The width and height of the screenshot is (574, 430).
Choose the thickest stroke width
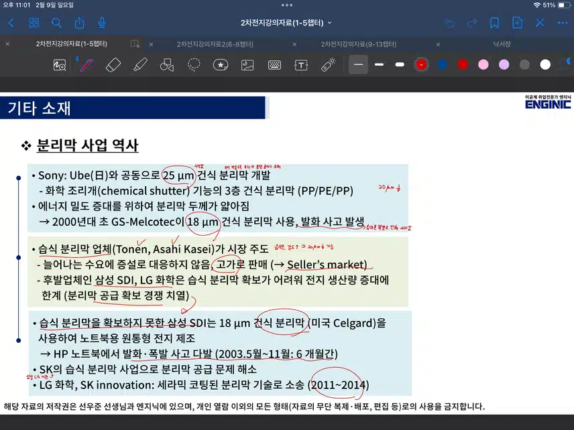[x=400, y=65]
